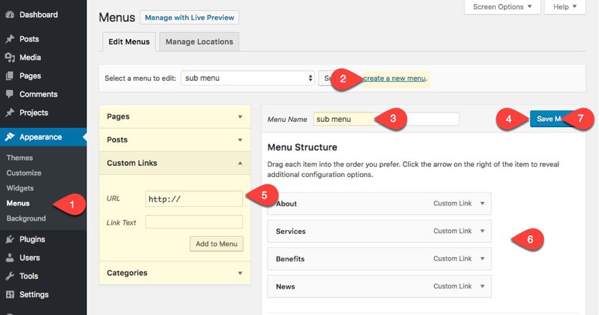Image resolution: width=599 pixels, height=315 pixels.
Task: Click the Media library icon
Action: [10, 58]
